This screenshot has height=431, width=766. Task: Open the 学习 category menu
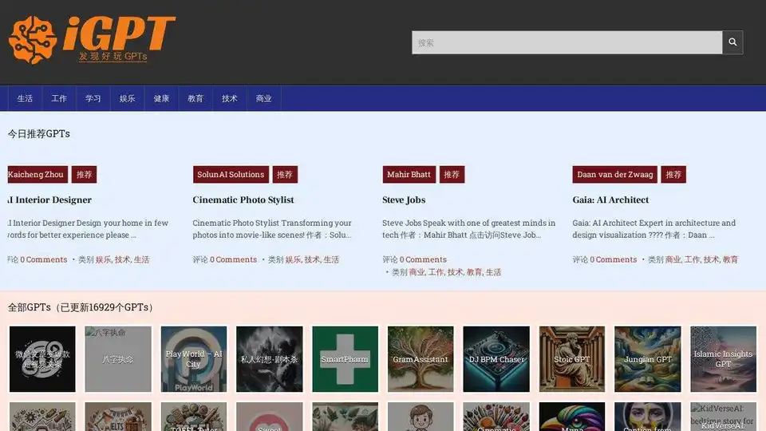pos(93,99)
